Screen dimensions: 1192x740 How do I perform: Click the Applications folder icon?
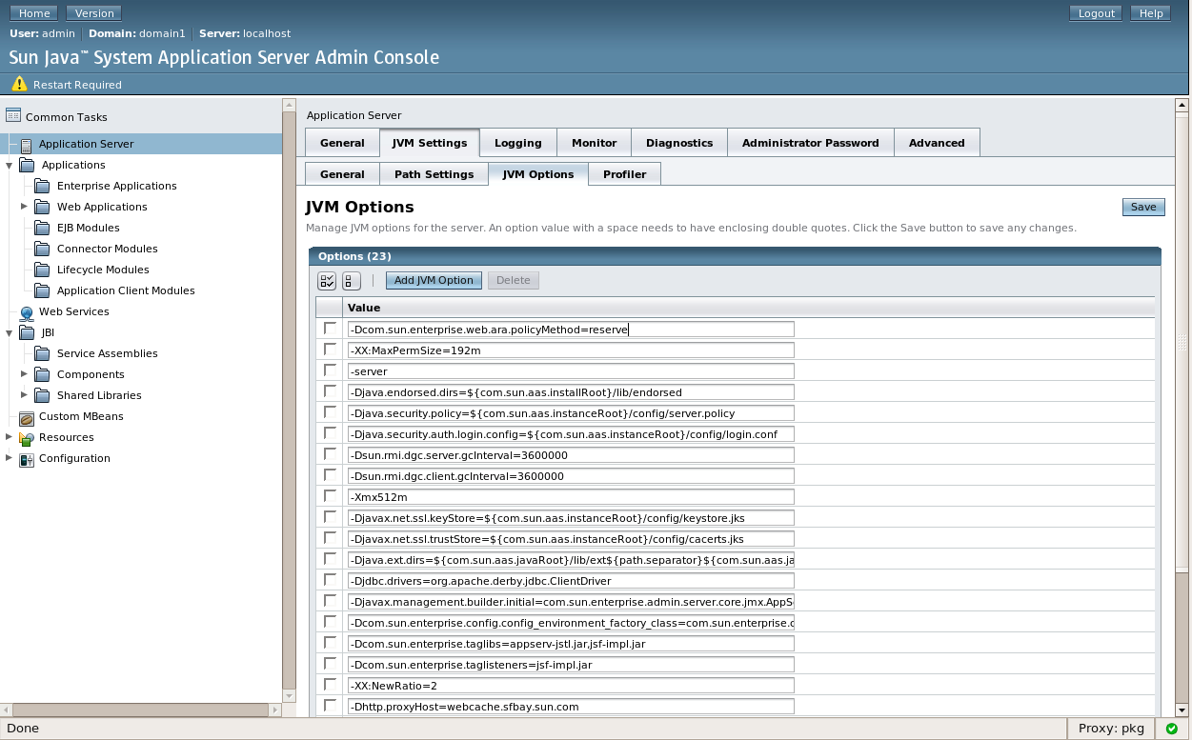[27, 166]
